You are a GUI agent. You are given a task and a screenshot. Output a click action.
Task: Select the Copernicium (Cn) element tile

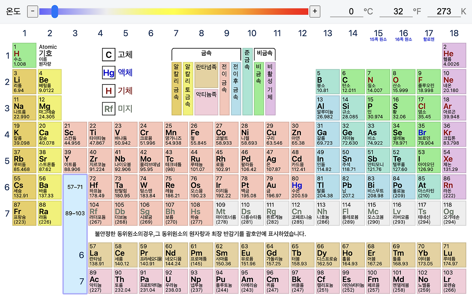click(x=303, y=213)
